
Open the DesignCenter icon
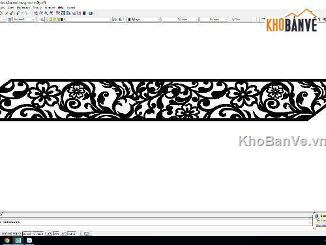(63, 13)
